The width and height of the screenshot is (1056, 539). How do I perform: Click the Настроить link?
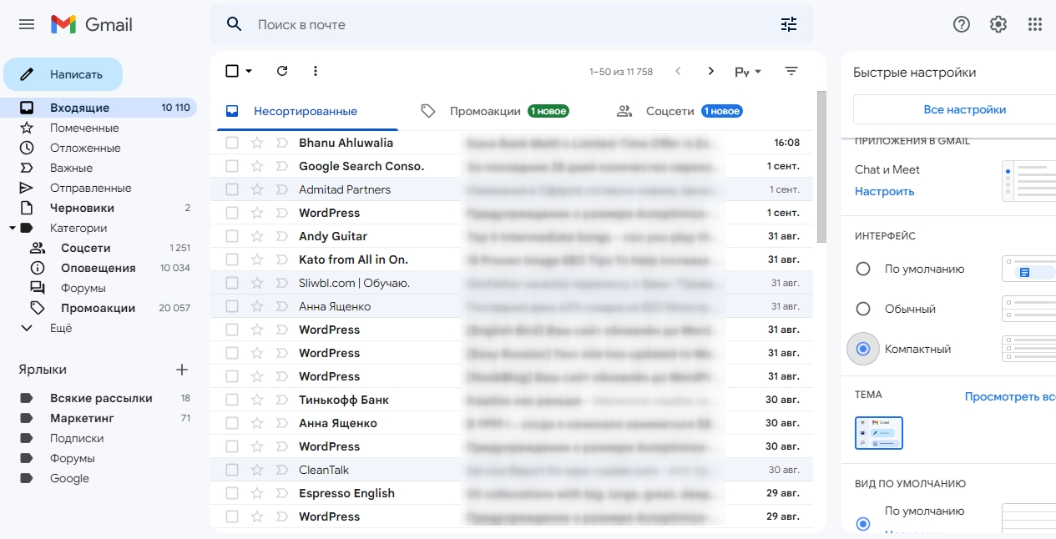point(885,191)
